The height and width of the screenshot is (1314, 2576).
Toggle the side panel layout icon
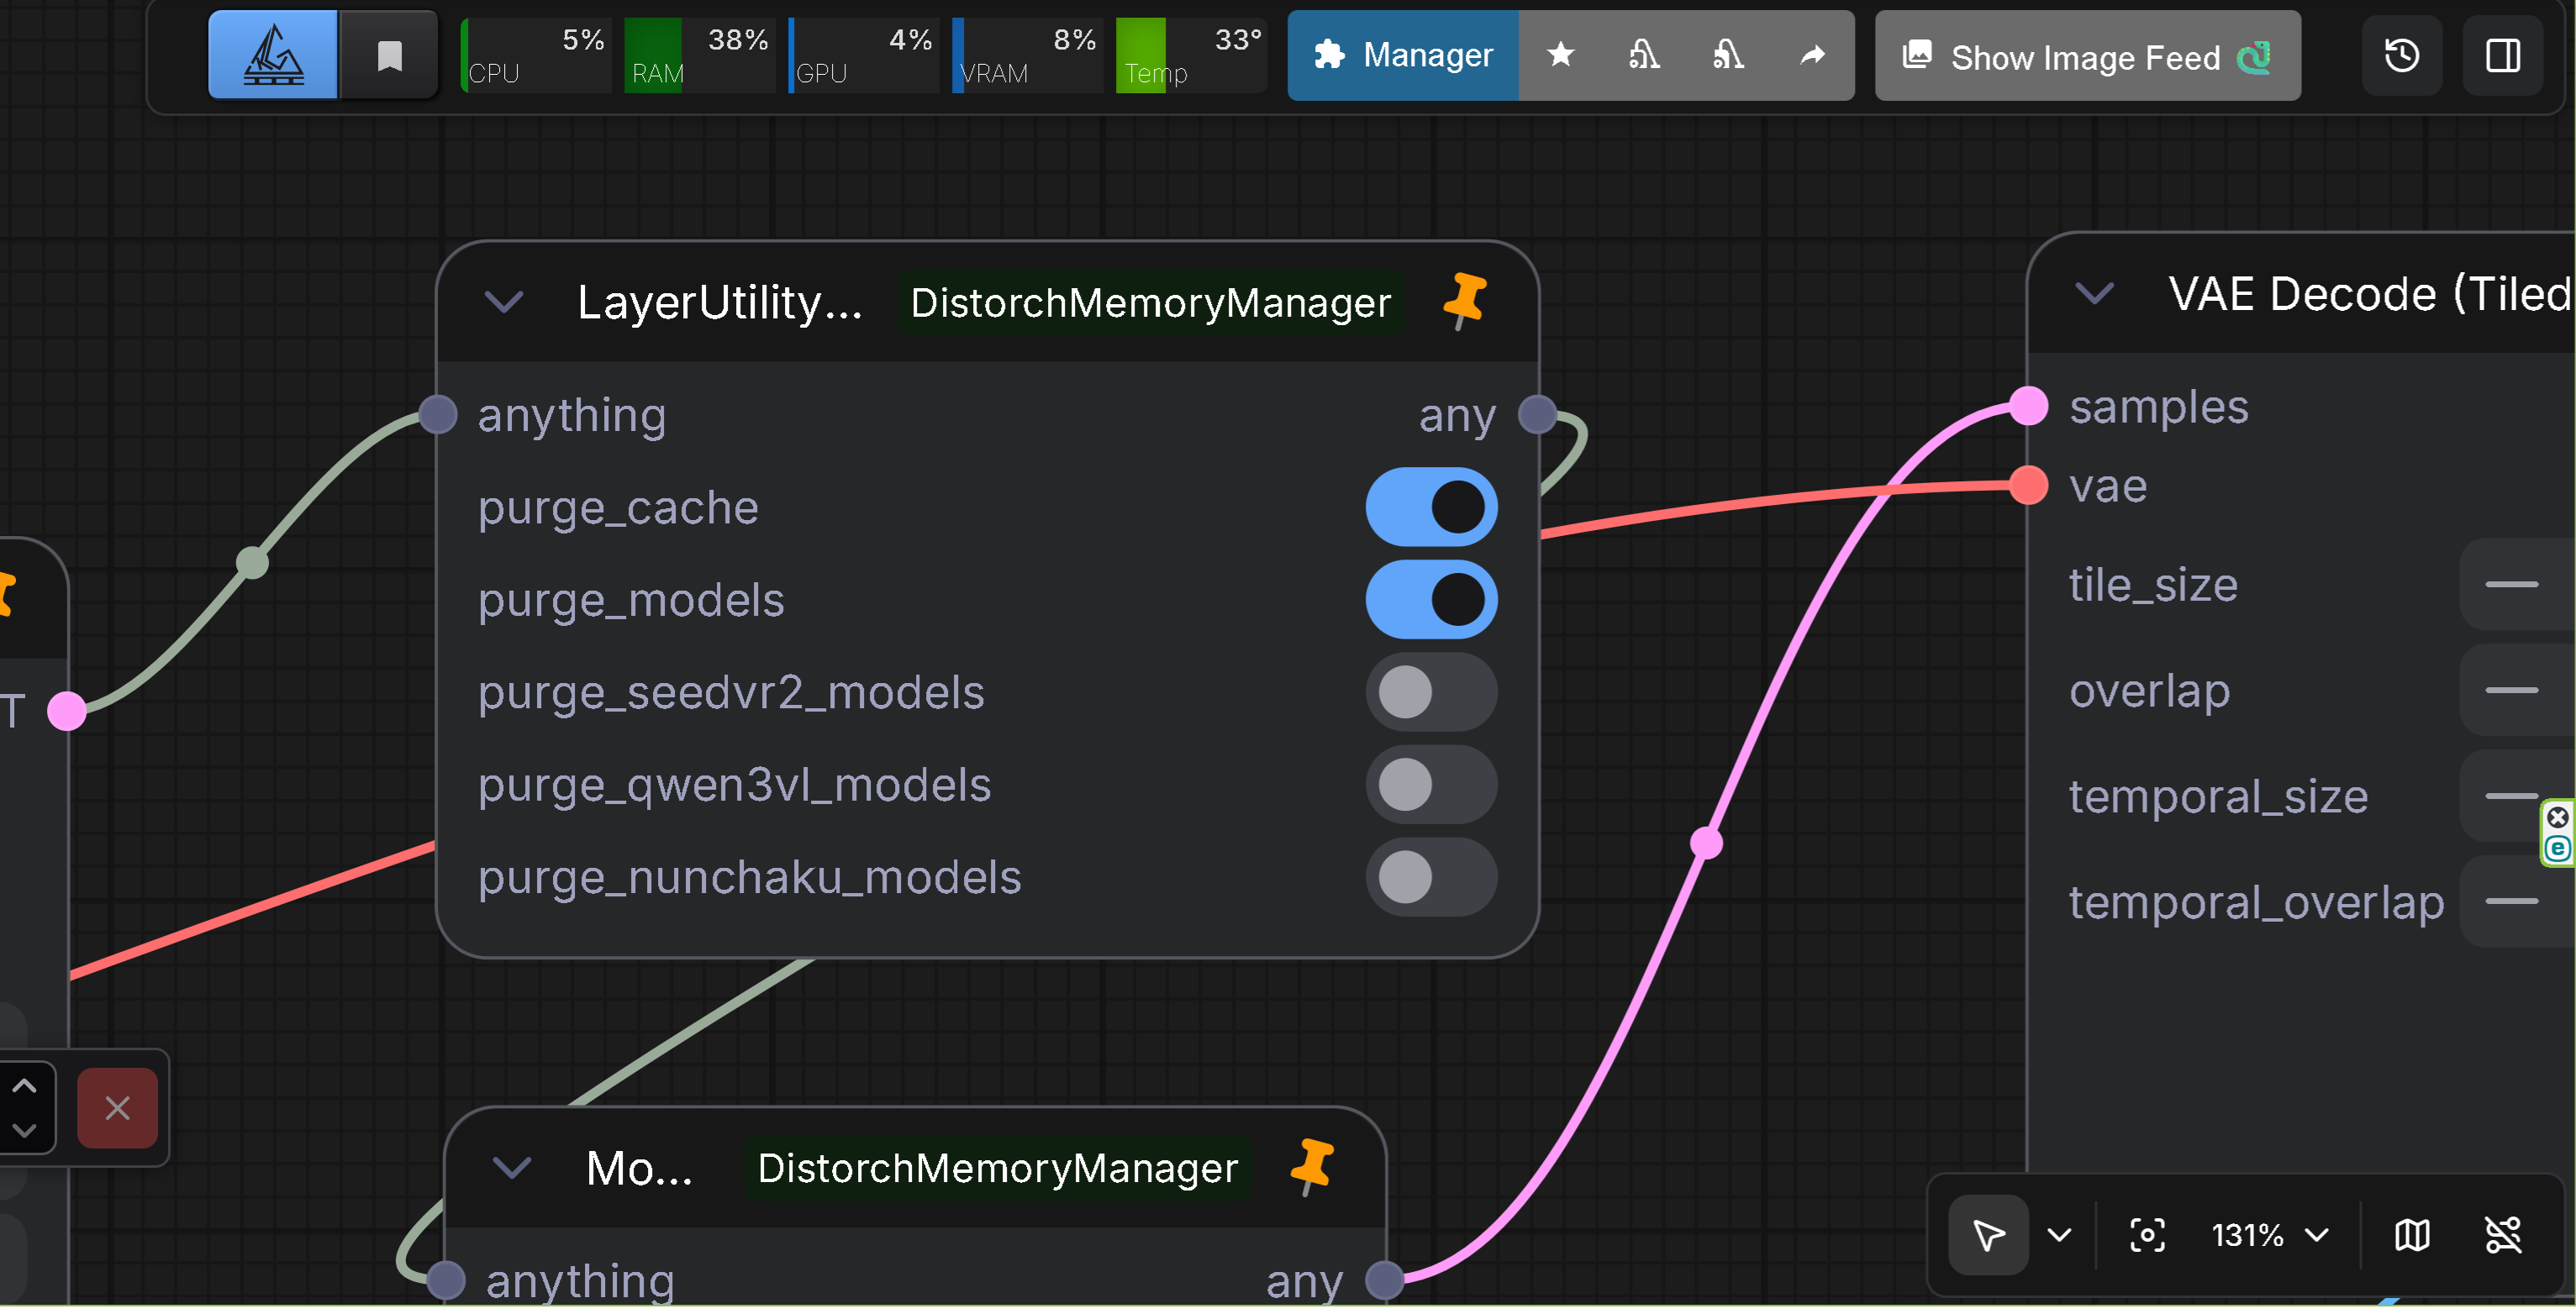2502,55
